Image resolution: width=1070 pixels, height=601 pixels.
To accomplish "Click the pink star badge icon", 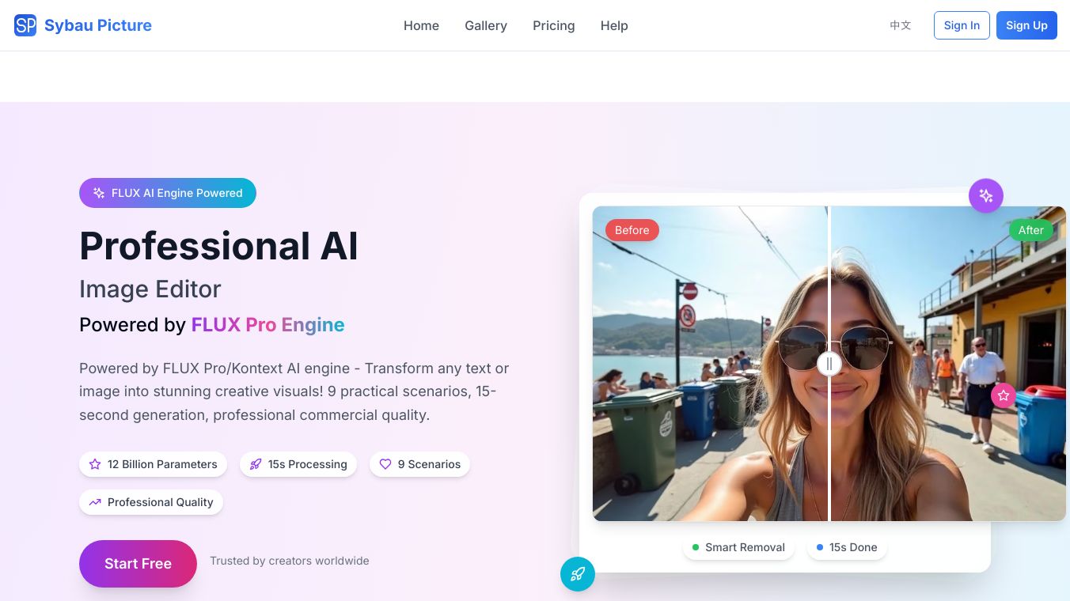I will coord(1004,395).
